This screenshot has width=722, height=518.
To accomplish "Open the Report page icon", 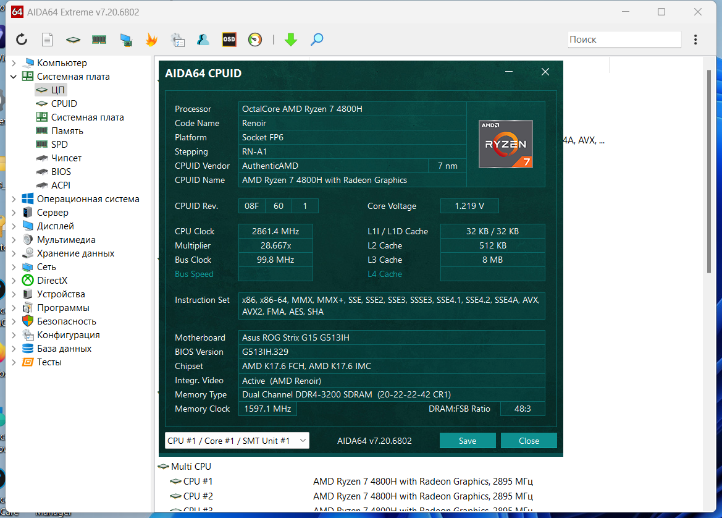I will pos(47,40).
